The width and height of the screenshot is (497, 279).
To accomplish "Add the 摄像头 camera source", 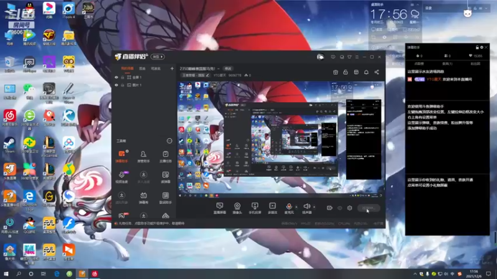I will point(237,208).
